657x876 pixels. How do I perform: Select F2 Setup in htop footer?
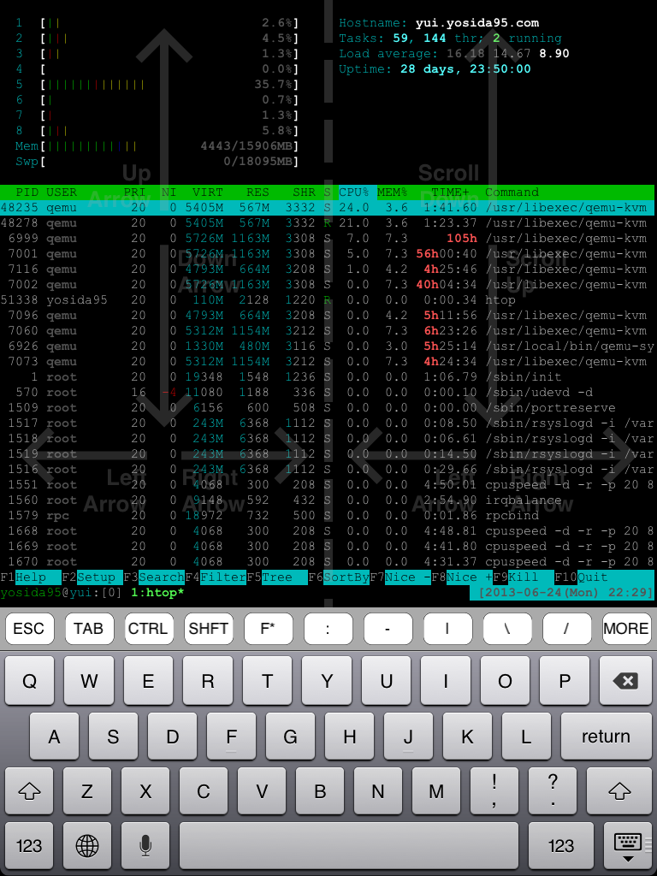96,577
